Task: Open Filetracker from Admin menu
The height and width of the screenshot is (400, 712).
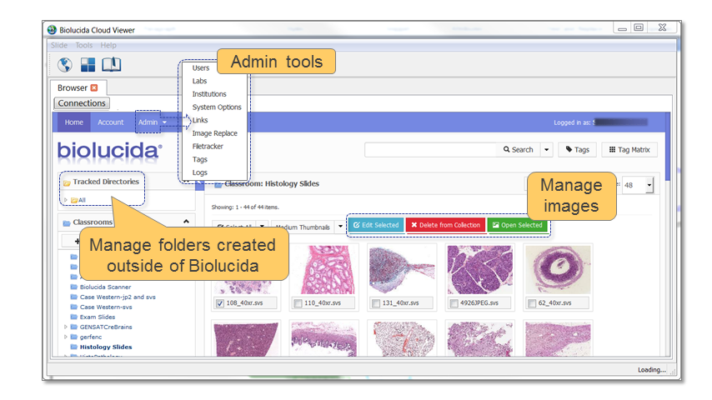Action: point(208,146)
